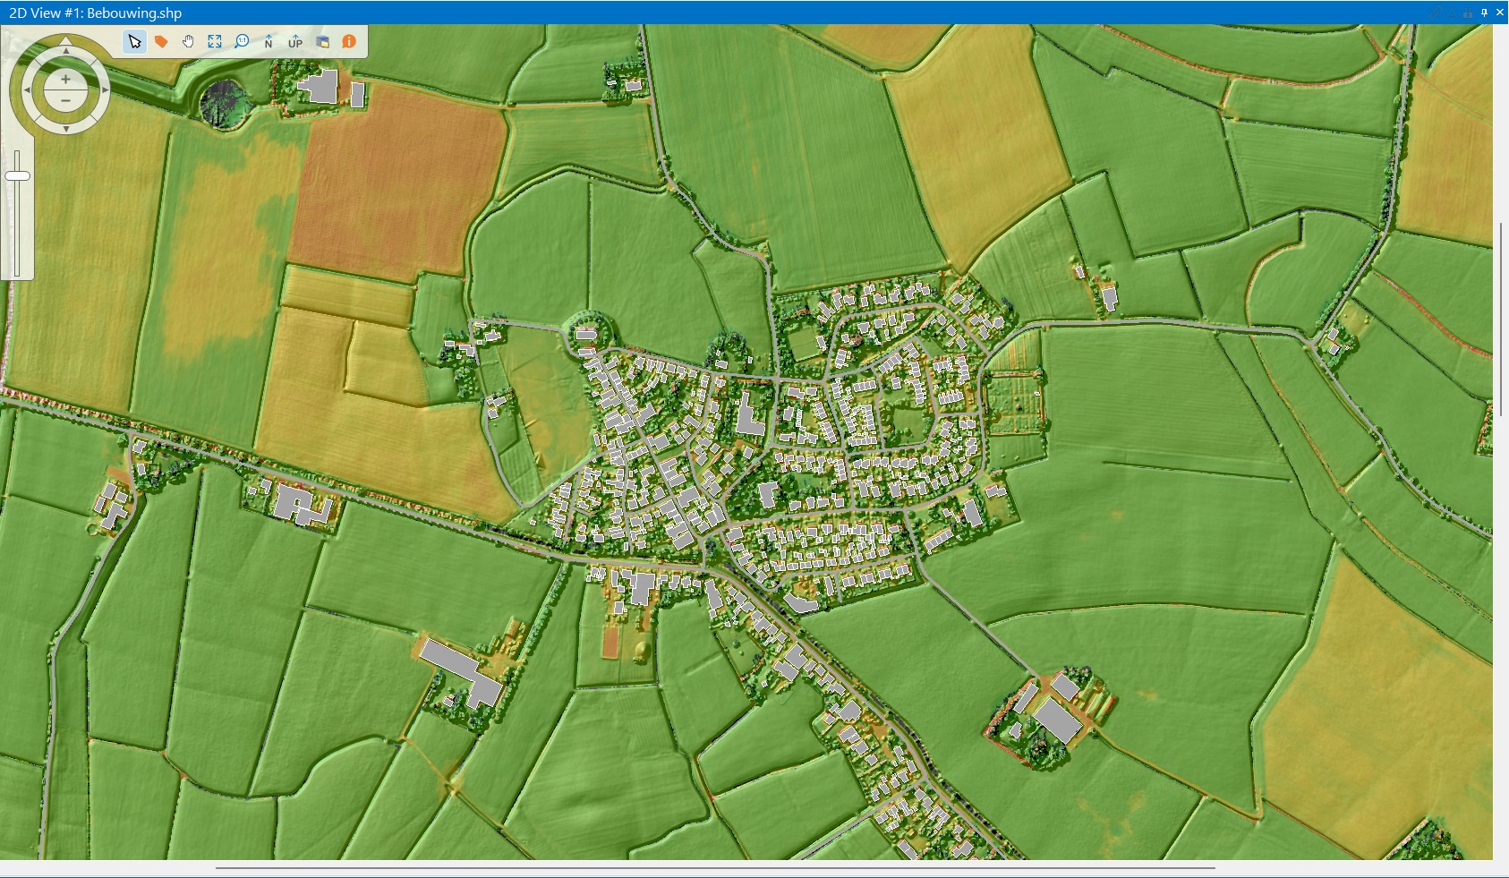Screen dimensions: 1509x878
Task: Click the 2D View #1: Bebouwing.shp title
Action: point(95,13)
